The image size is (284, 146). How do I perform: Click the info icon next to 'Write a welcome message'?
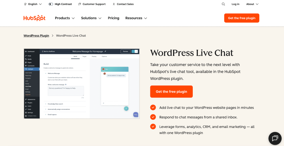point(65,84)
